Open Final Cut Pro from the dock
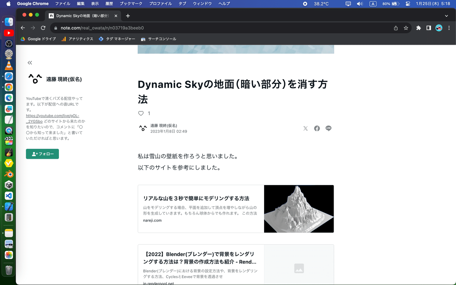Viewport: 456px width, 285px height. pos(9,141)
